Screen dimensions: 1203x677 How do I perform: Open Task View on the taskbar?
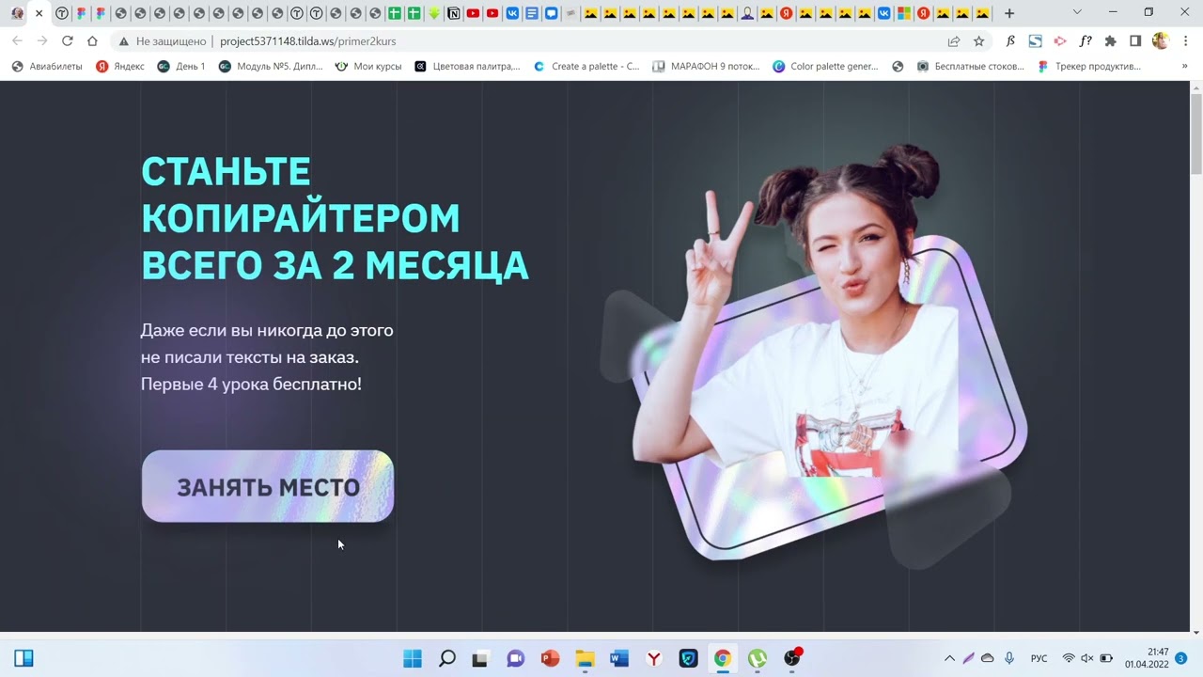480,658
